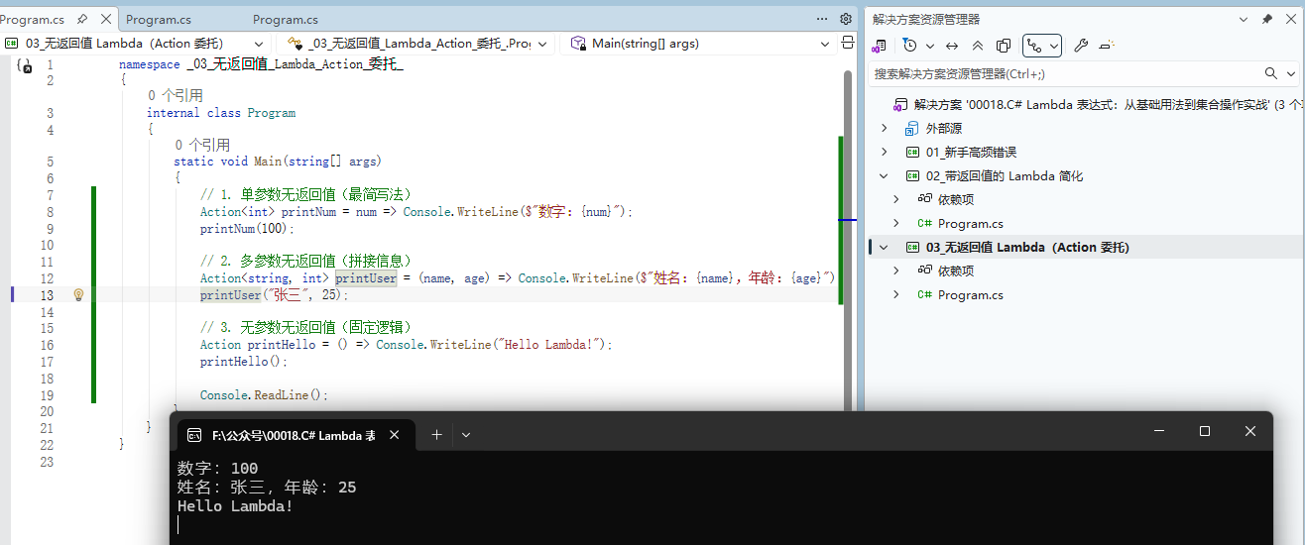This screenshot has height=545, width=1305.
Task: Open the editor tab overflow menu (three dots)
Action: pos(822,19)
